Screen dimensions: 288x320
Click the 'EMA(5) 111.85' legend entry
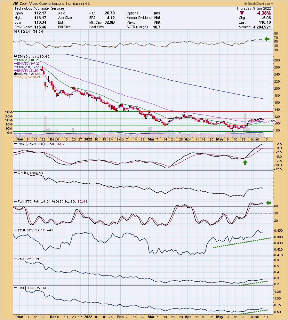[x=27, y=71]
